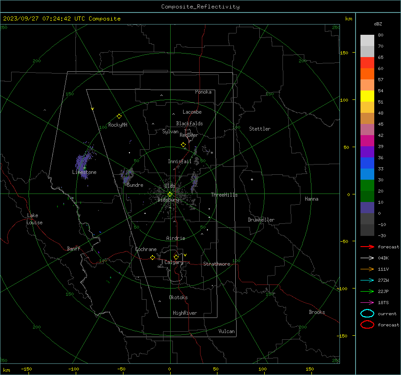Click the Strathmore city label

point(217,264)
